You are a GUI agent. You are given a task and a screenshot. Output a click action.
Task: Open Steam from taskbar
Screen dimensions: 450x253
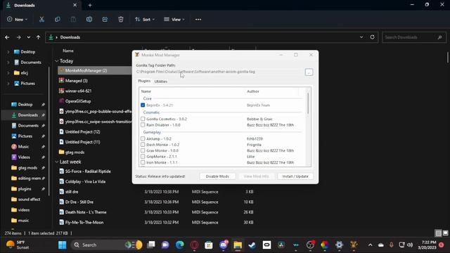click(252, 245)
